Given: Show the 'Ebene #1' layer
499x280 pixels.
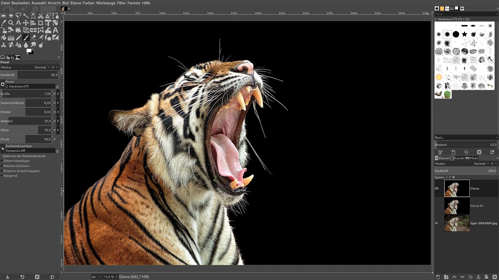Looking at the screenshot, I should 437,206.
